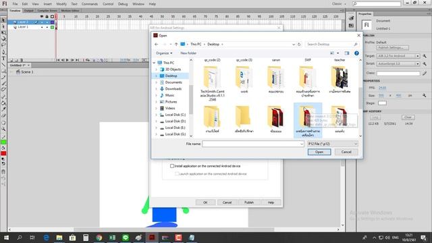Open Flash app from Windows taskbar
432x243 pixels.
(152, 237)
